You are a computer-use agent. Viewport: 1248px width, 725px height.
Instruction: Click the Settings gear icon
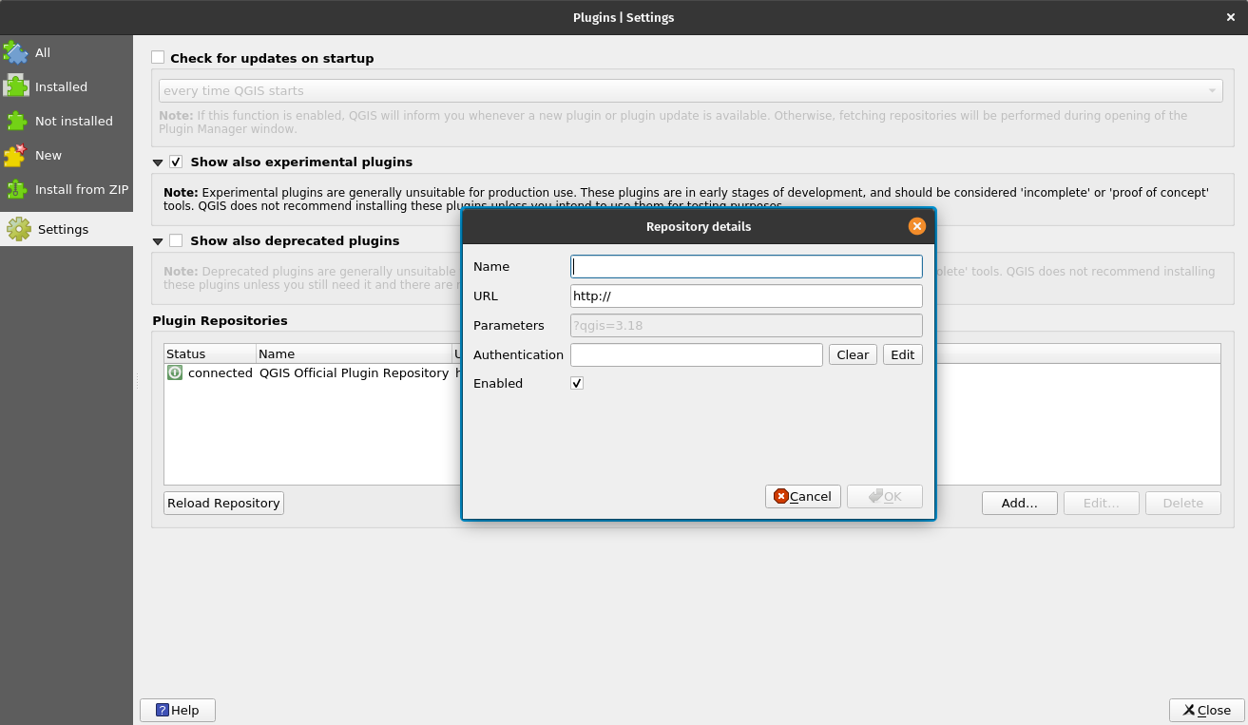[18, 229]
